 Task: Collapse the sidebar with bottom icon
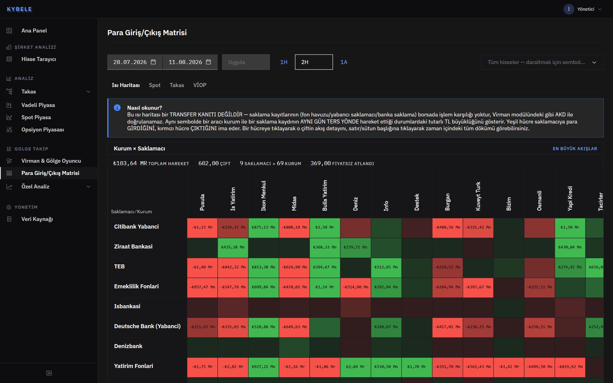(49, 373)
